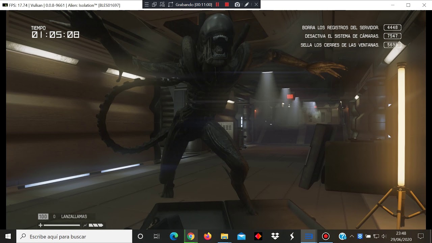Click objective 'Sella los cierres de las ventanas'

340,45
